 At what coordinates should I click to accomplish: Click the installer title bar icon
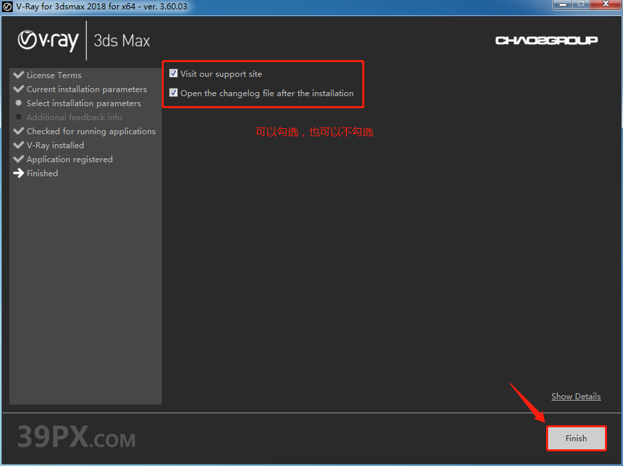(x=8, y=7)
